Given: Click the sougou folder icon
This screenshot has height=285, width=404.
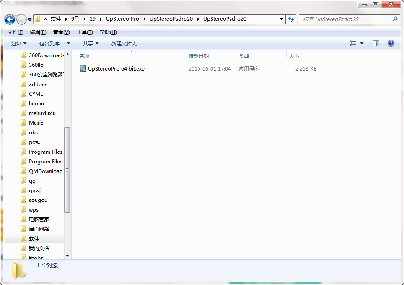Looking at the screenshot, I should 23,200.
